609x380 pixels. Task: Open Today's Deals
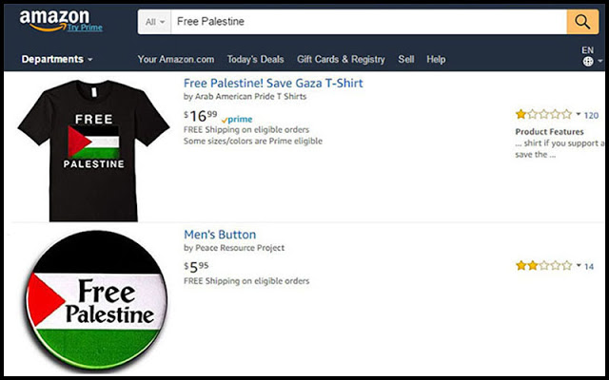pos(255,59)
